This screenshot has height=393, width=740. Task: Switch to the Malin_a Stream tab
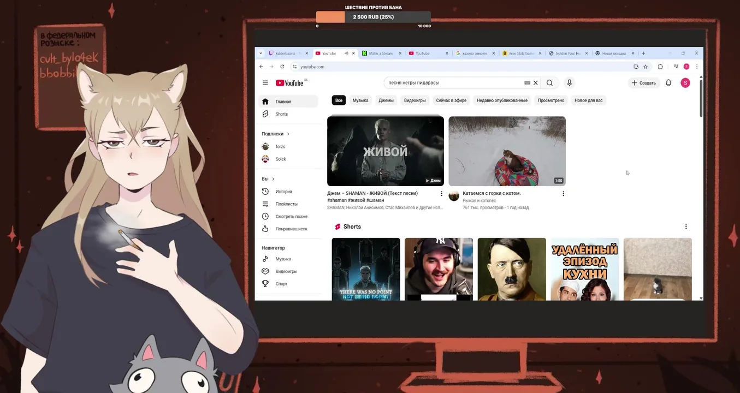pos(381,53)
